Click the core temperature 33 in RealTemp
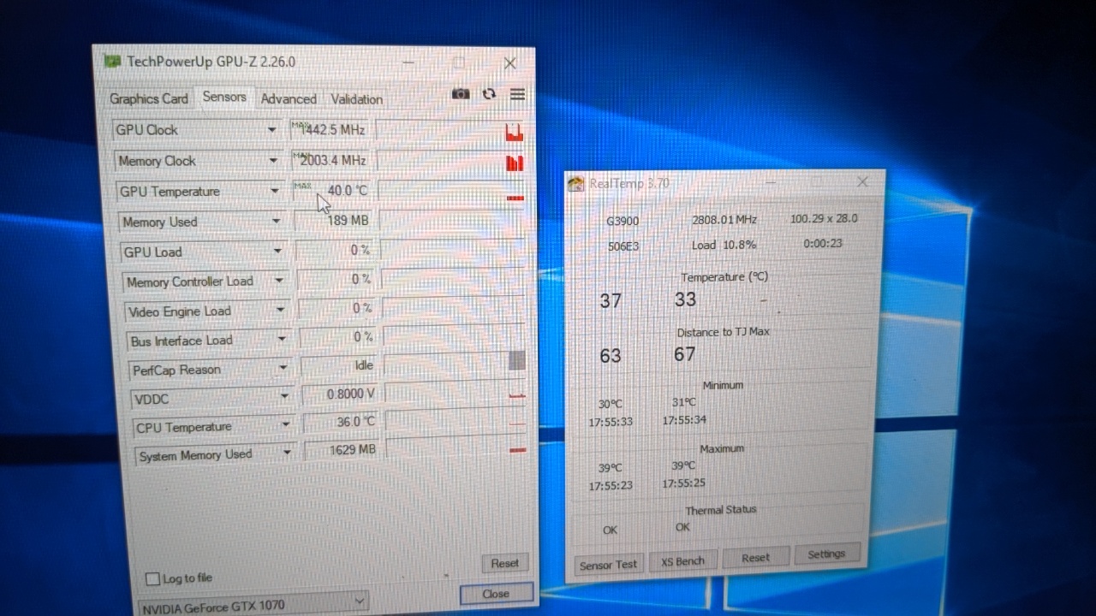This screenshot has height=616, width=1096. pos(685,299)
